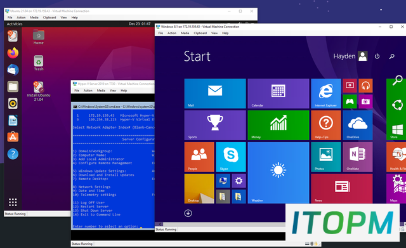The height and width of the screenshot is (248, 406).
Task: Click the power icon beside Hayden
Action: tap(377, 56)
